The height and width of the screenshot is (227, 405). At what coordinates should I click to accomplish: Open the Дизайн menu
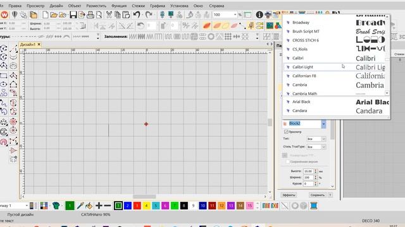[56, 6]
